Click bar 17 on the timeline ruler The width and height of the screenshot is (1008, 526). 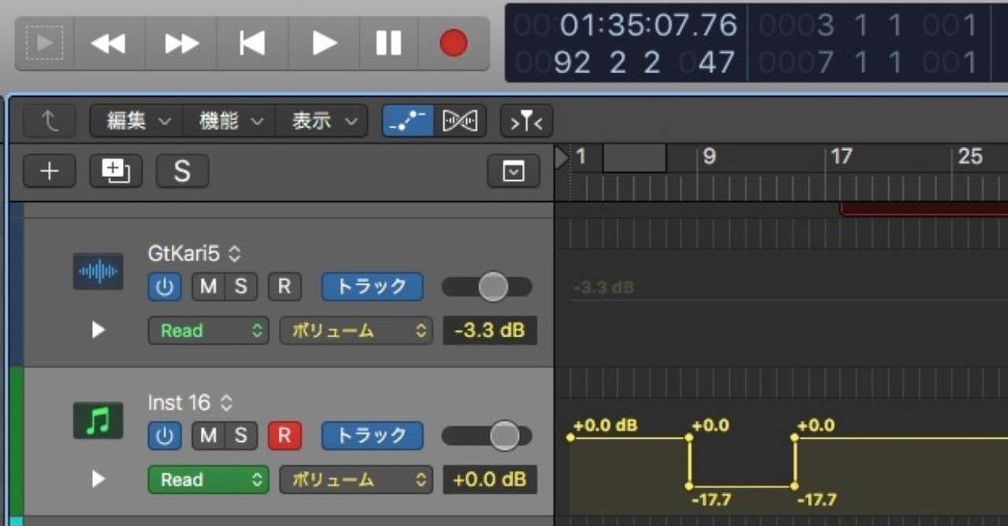(841, 157)
